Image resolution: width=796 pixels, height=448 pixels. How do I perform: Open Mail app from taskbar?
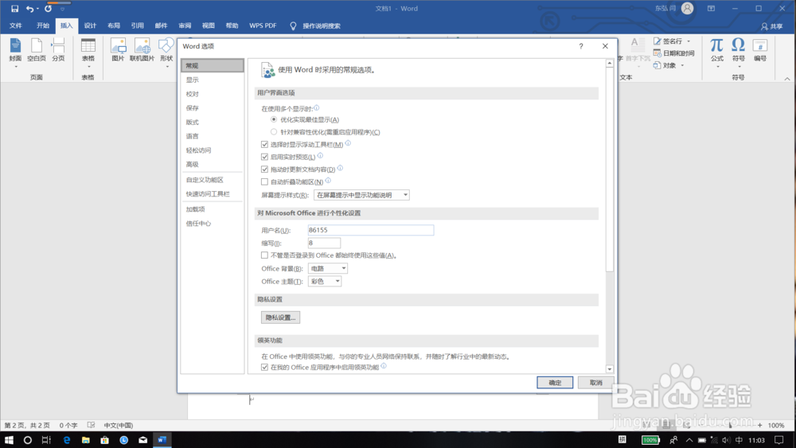[x=143, y=440]
